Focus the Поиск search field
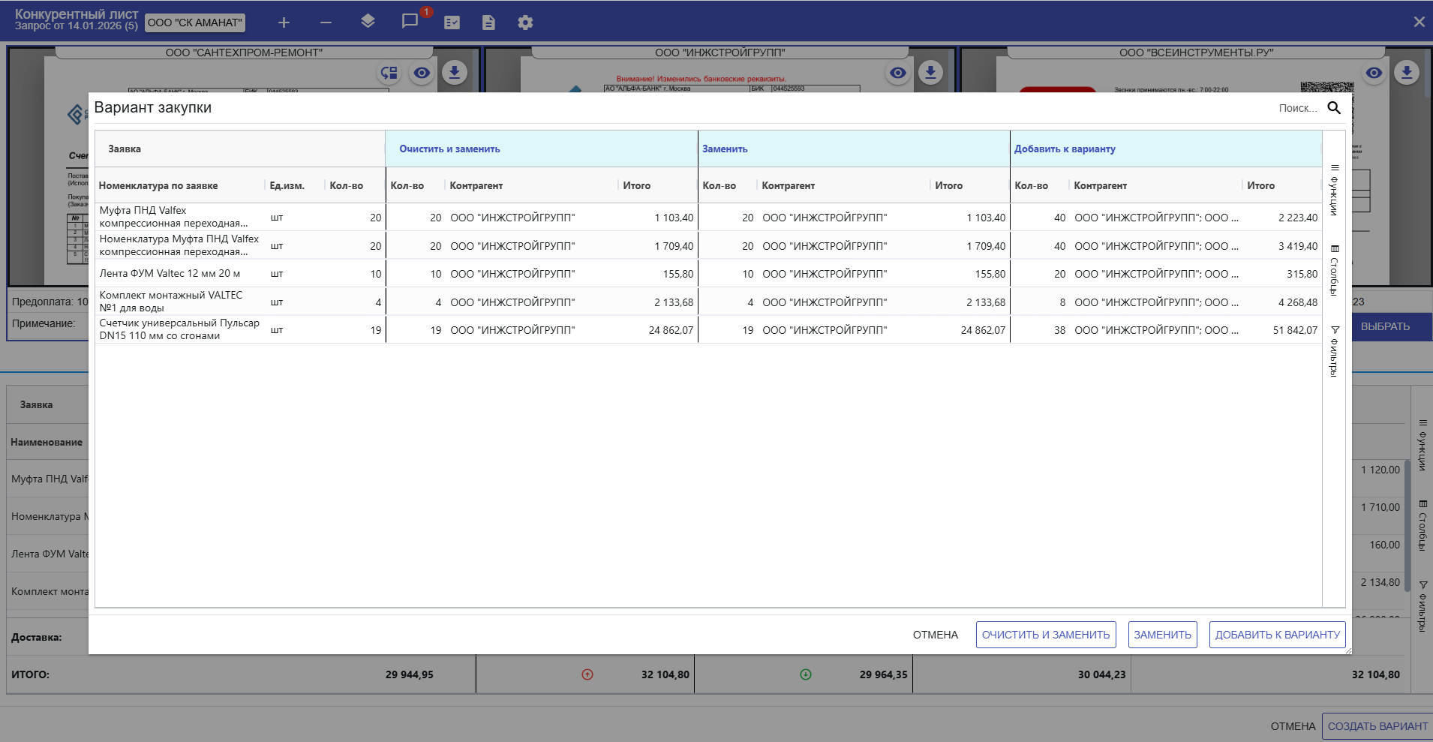Screen dimensions: 1433x742 [x=1296, y=108]
